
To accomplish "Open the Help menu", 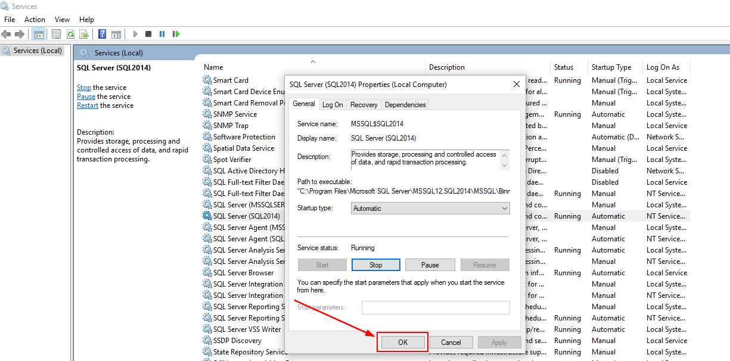I will coord(86,20).
